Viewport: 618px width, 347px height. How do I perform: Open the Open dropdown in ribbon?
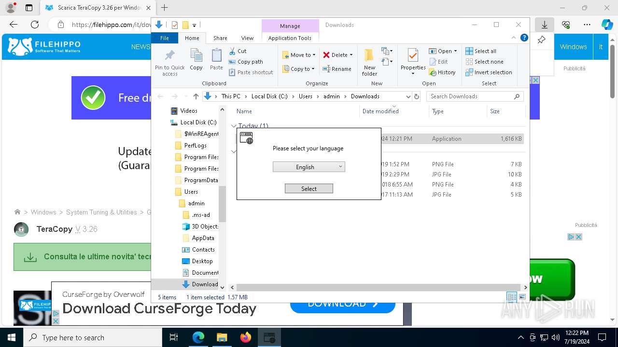pyautogui.click(x=443, y=51)
